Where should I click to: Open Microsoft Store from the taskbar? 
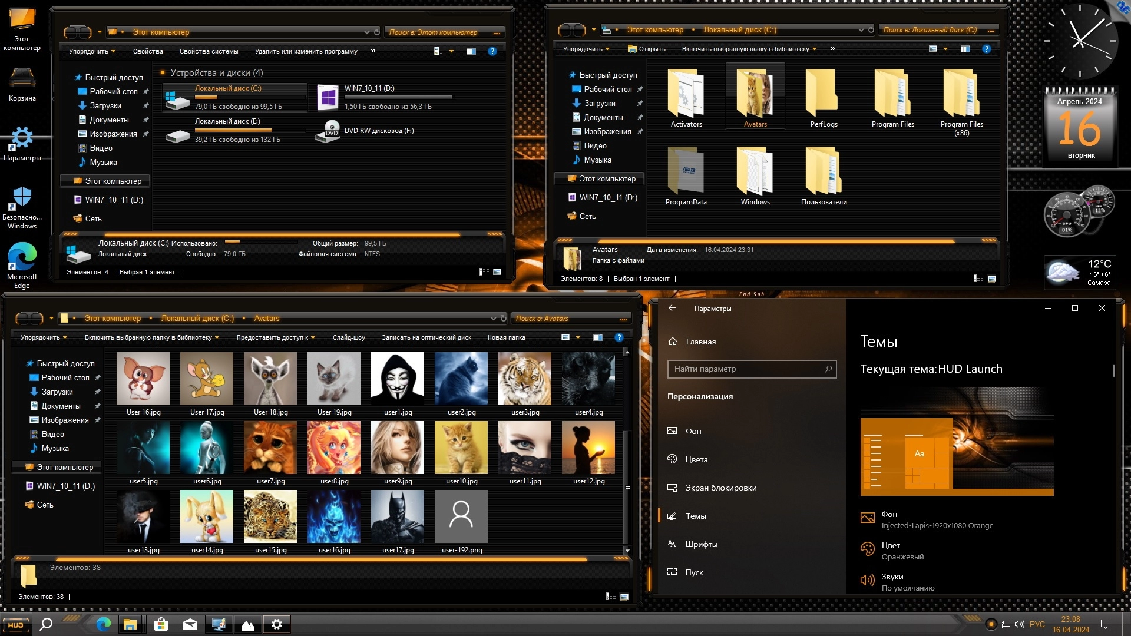161,624
